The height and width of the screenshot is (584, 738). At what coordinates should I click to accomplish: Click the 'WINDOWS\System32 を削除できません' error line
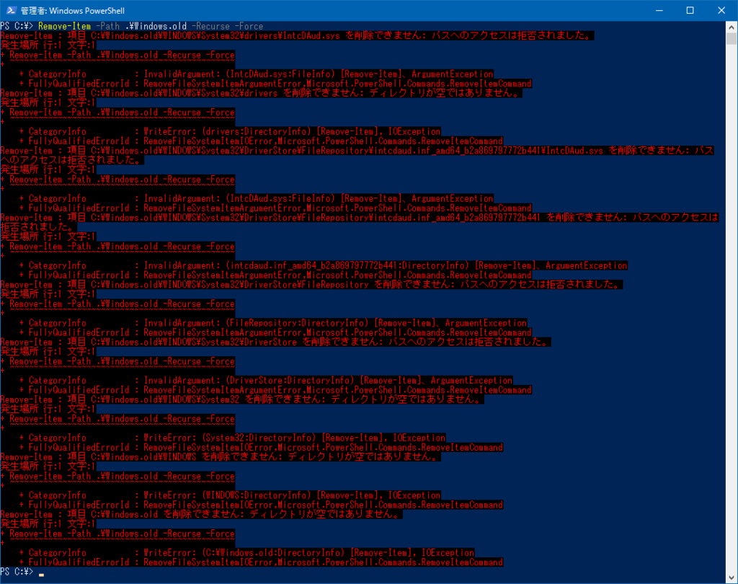pos(242,399)
